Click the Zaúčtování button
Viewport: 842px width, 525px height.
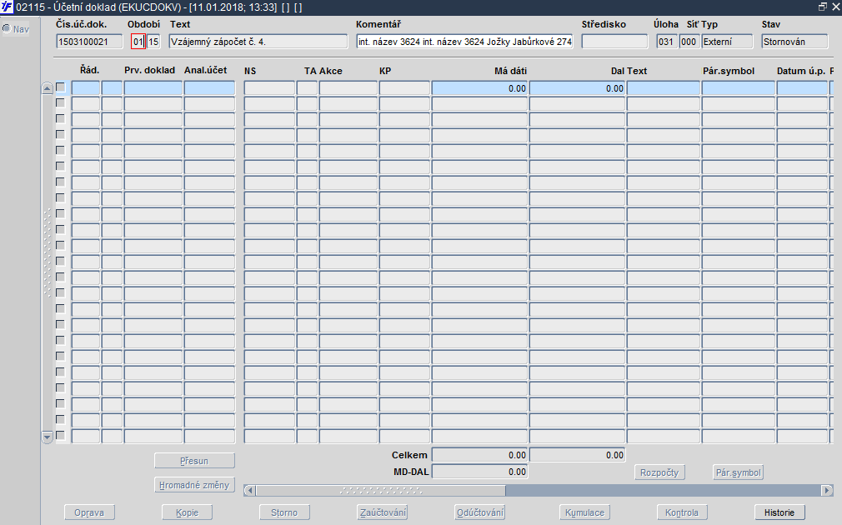point(383,512)
